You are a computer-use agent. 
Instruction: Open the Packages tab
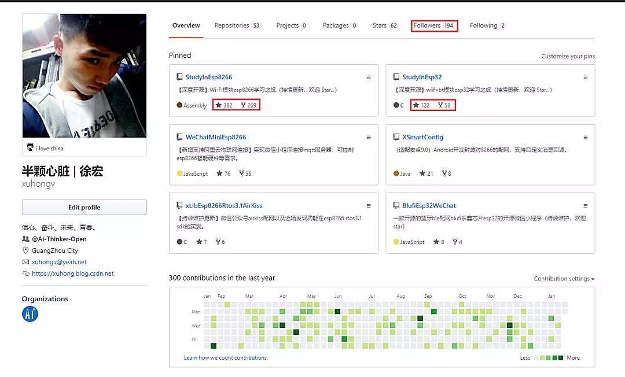point(340,25)
